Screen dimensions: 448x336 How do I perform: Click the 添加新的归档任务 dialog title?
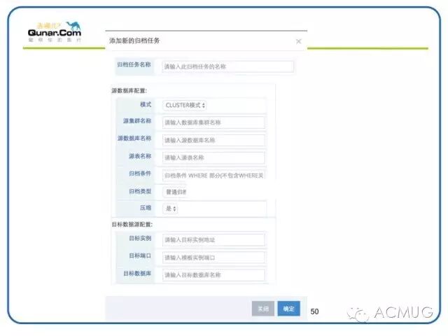click(134, 41)
